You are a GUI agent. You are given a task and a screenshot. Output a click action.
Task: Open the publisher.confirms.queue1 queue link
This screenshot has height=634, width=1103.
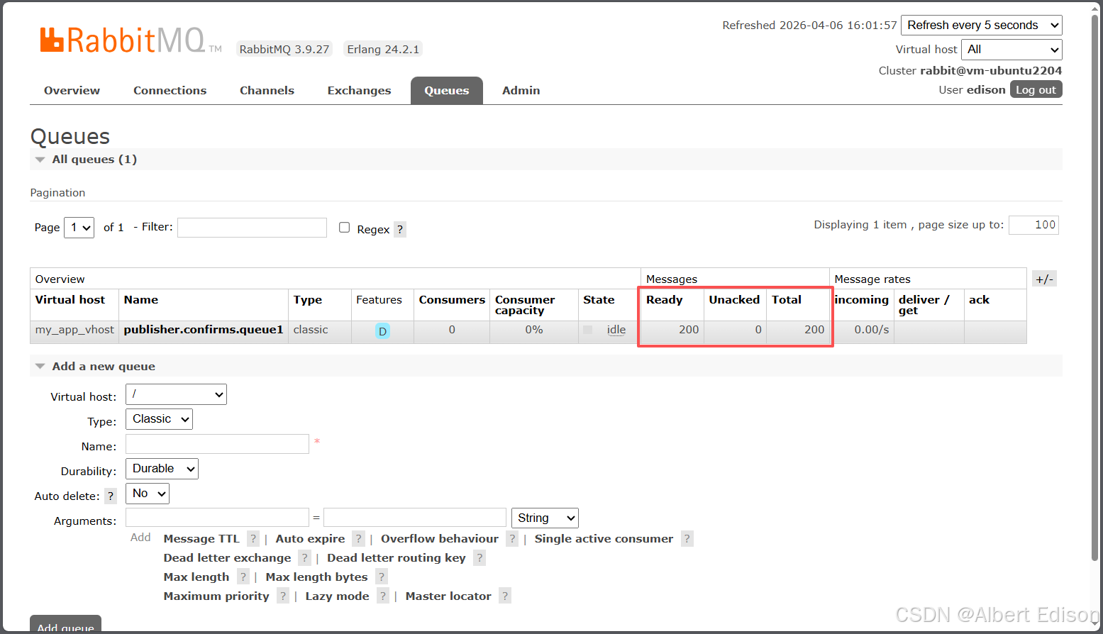[x=204, y=330]
